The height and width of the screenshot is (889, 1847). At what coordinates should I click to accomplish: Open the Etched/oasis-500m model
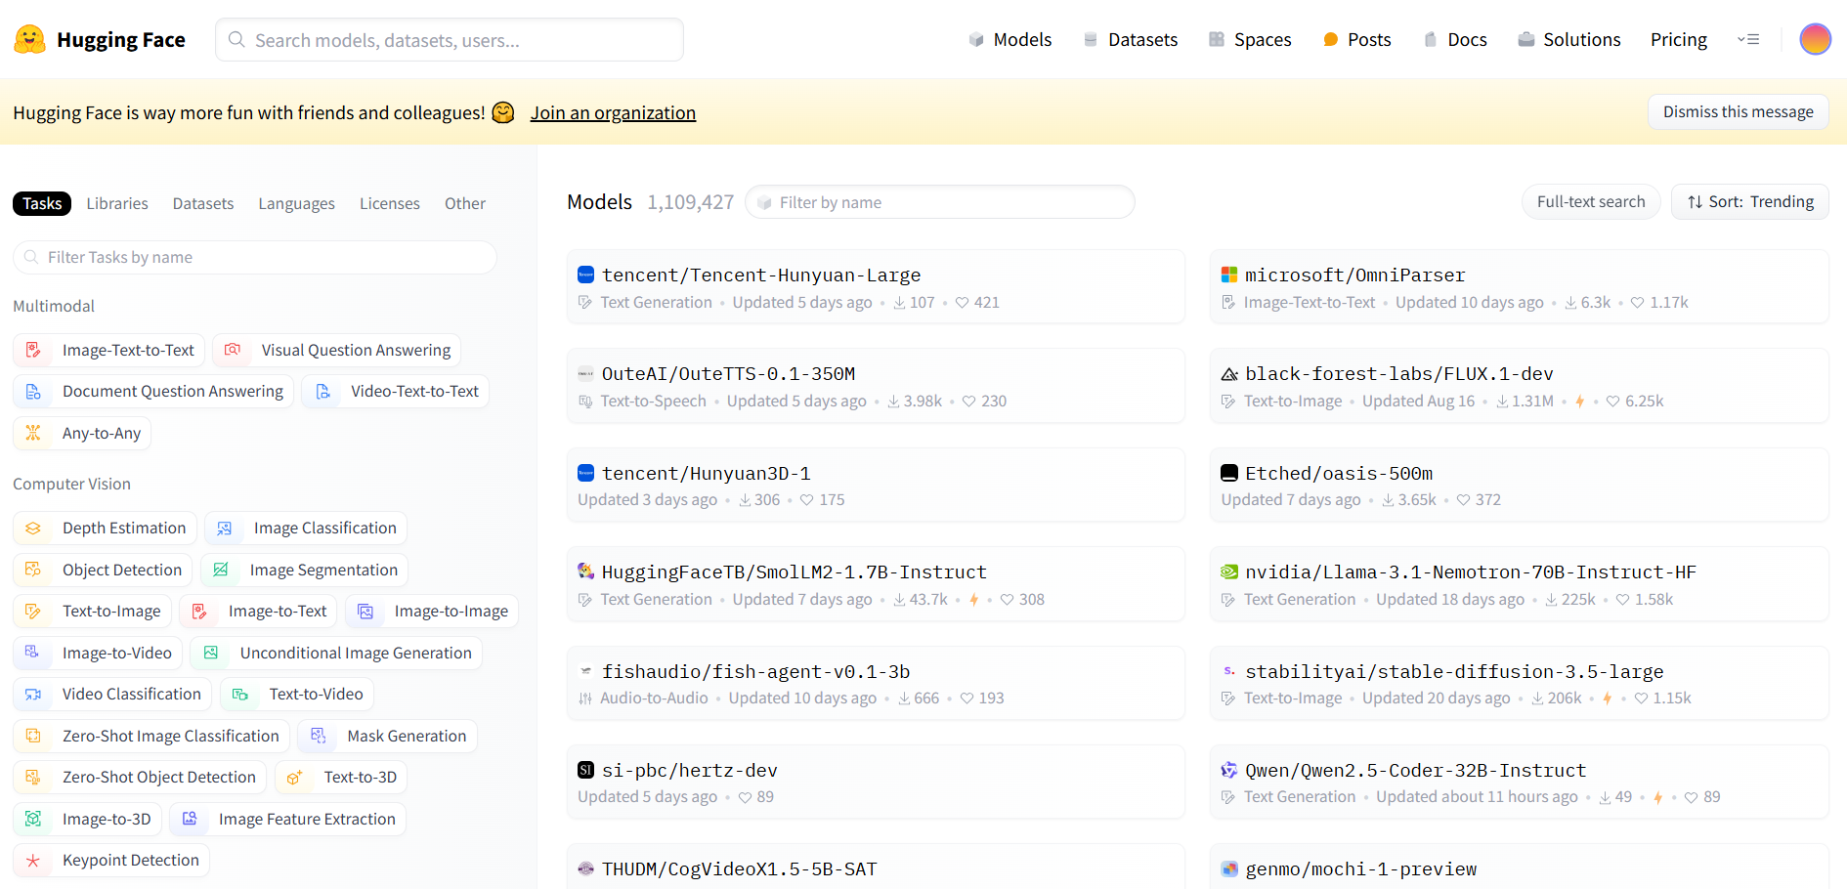pos(1520,486)
